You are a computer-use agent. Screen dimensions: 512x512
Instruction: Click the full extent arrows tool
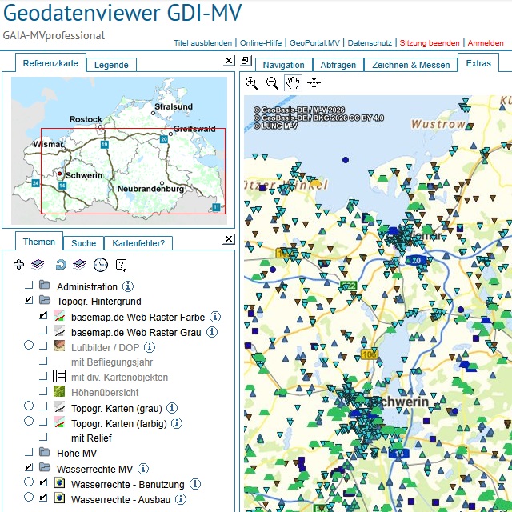[x=314, y=83]
